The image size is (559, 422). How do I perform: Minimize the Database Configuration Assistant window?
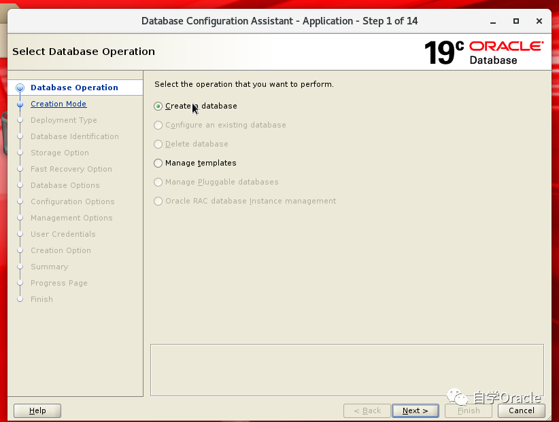493,21
